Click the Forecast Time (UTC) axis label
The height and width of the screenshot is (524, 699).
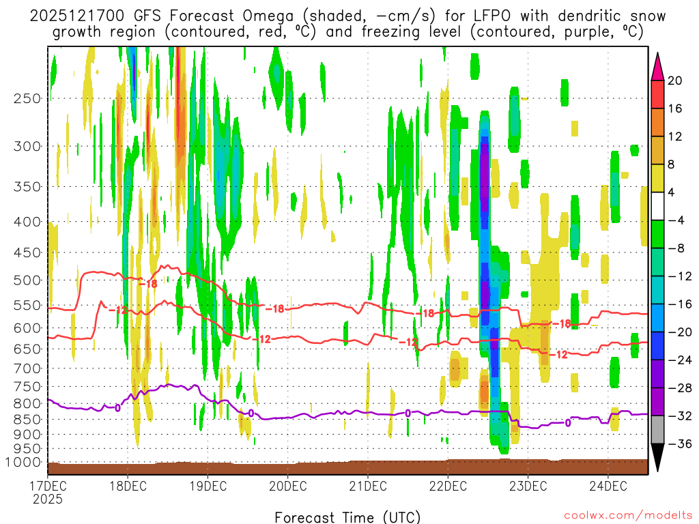[347, 517]
